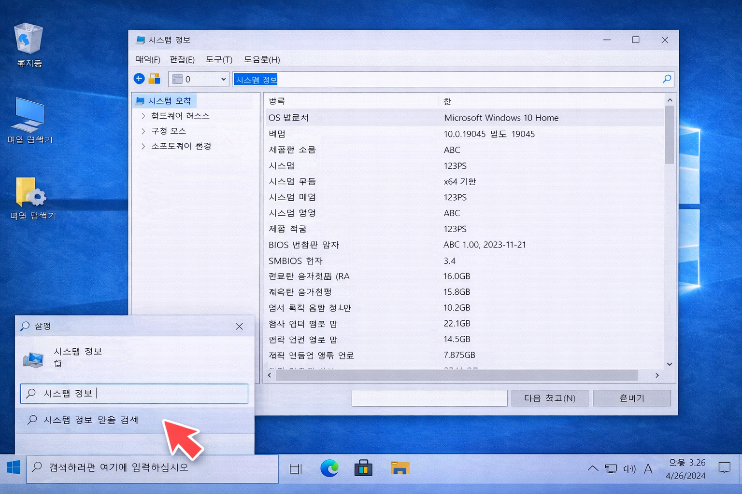Click the value column header
This screenshot has width=742, height=494.
point(551,101)
